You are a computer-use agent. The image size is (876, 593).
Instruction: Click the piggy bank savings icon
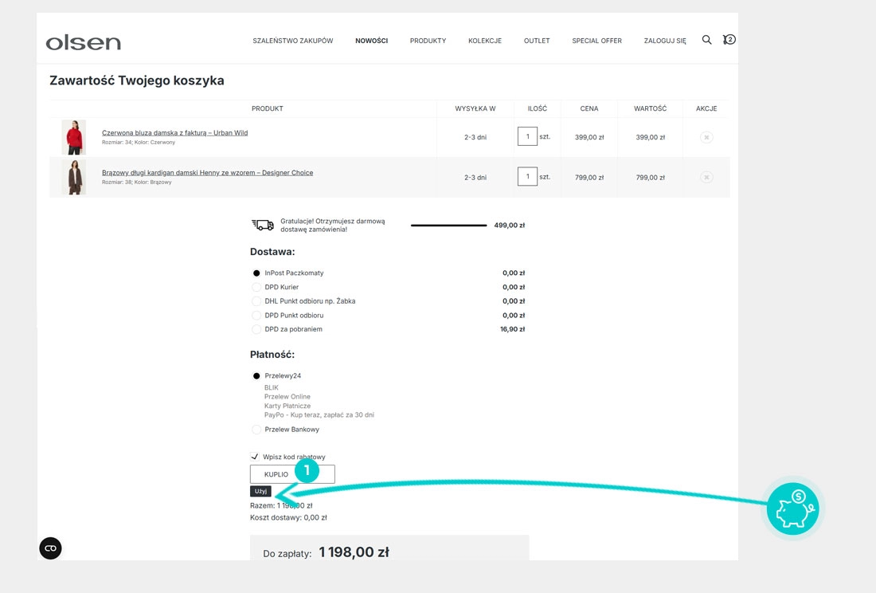[792, 509]
